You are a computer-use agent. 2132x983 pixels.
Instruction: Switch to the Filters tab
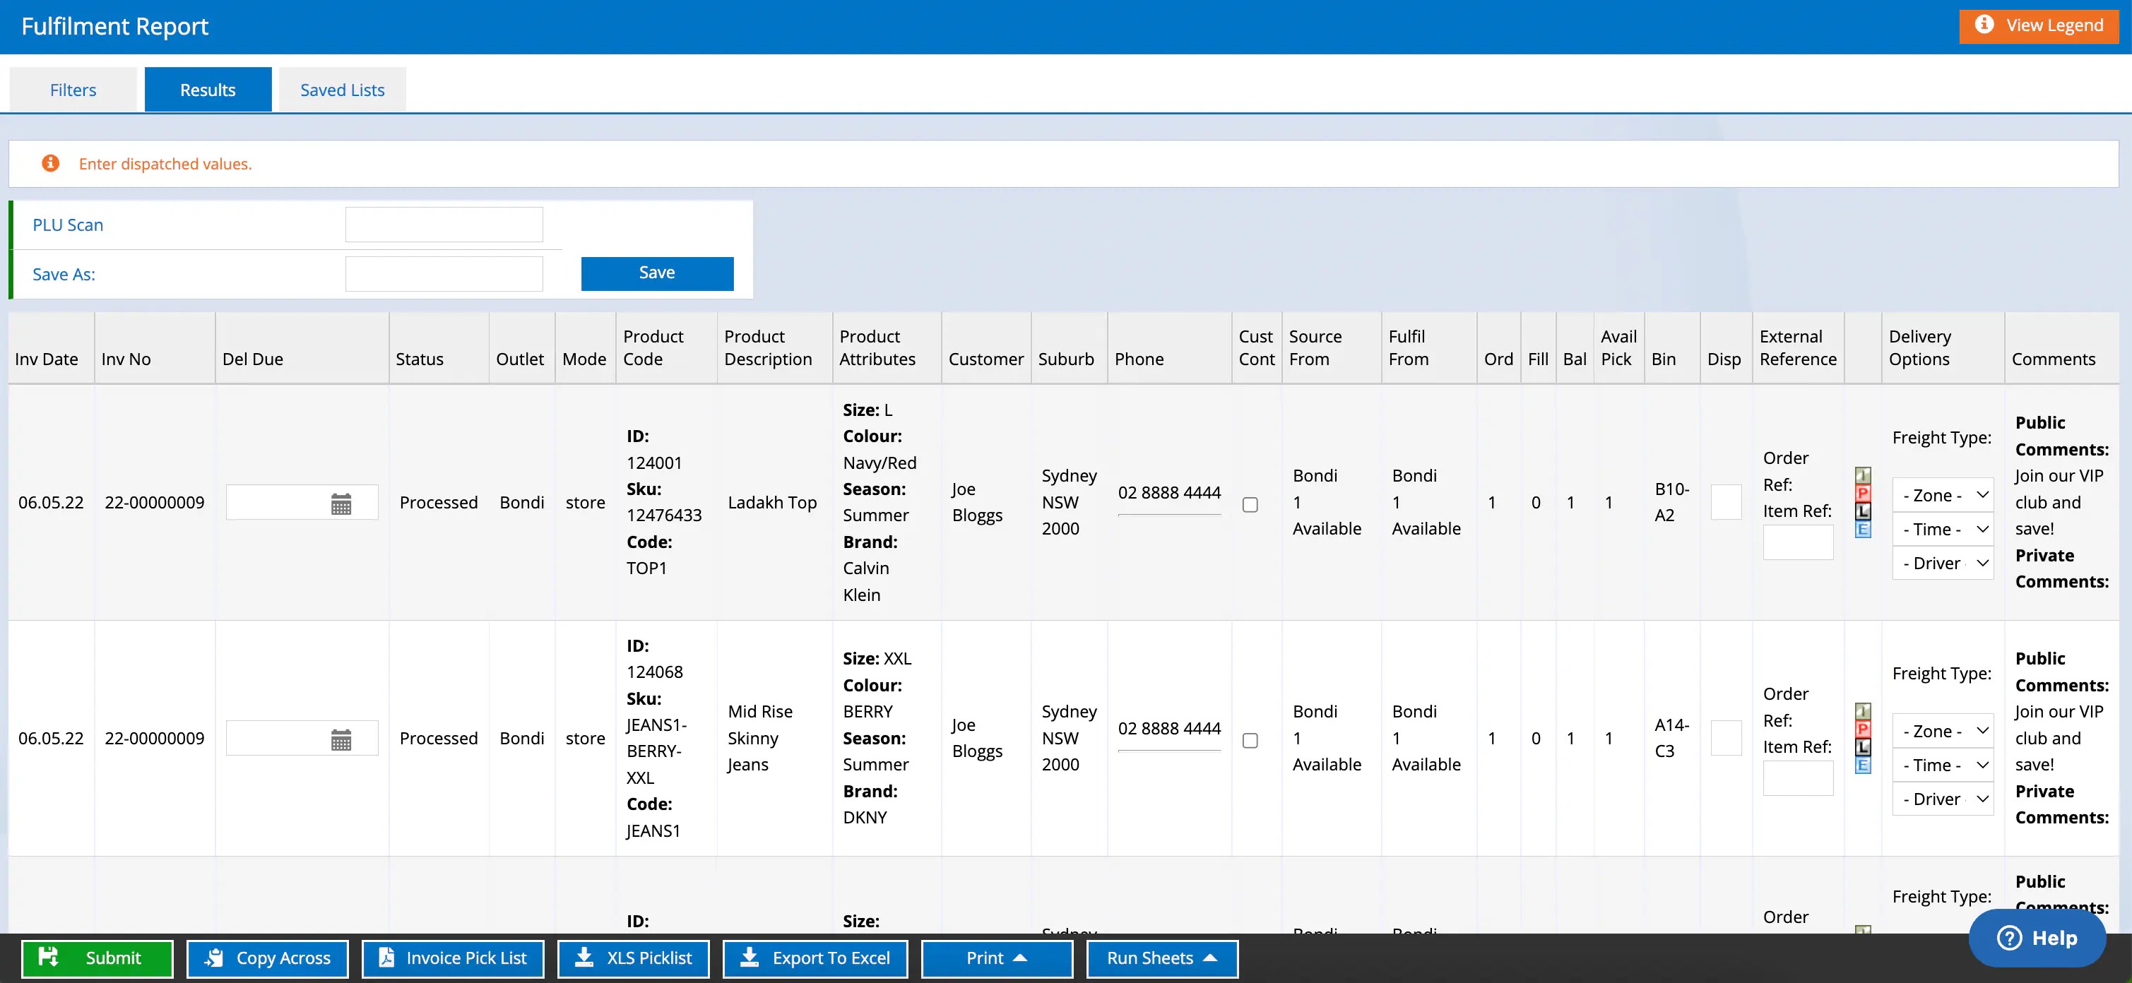click(73, 90)
